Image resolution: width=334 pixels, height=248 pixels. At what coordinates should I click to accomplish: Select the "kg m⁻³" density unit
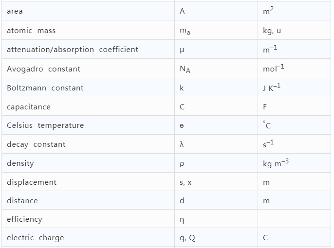276,163
